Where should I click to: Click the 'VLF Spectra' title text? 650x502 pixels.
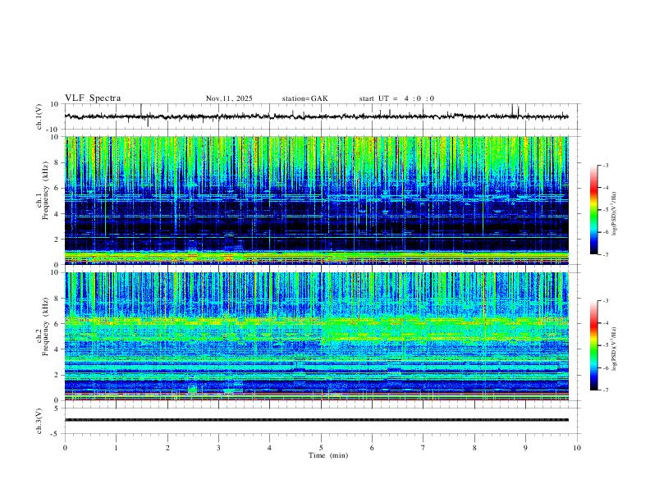coord(93,98)
